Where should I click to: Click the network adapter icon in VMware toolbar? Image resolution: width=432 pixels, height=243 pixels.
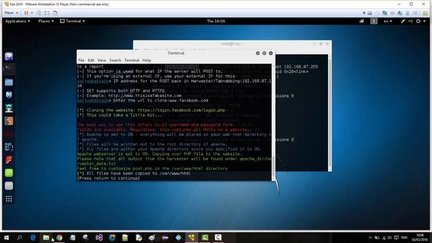coord(385,13)
